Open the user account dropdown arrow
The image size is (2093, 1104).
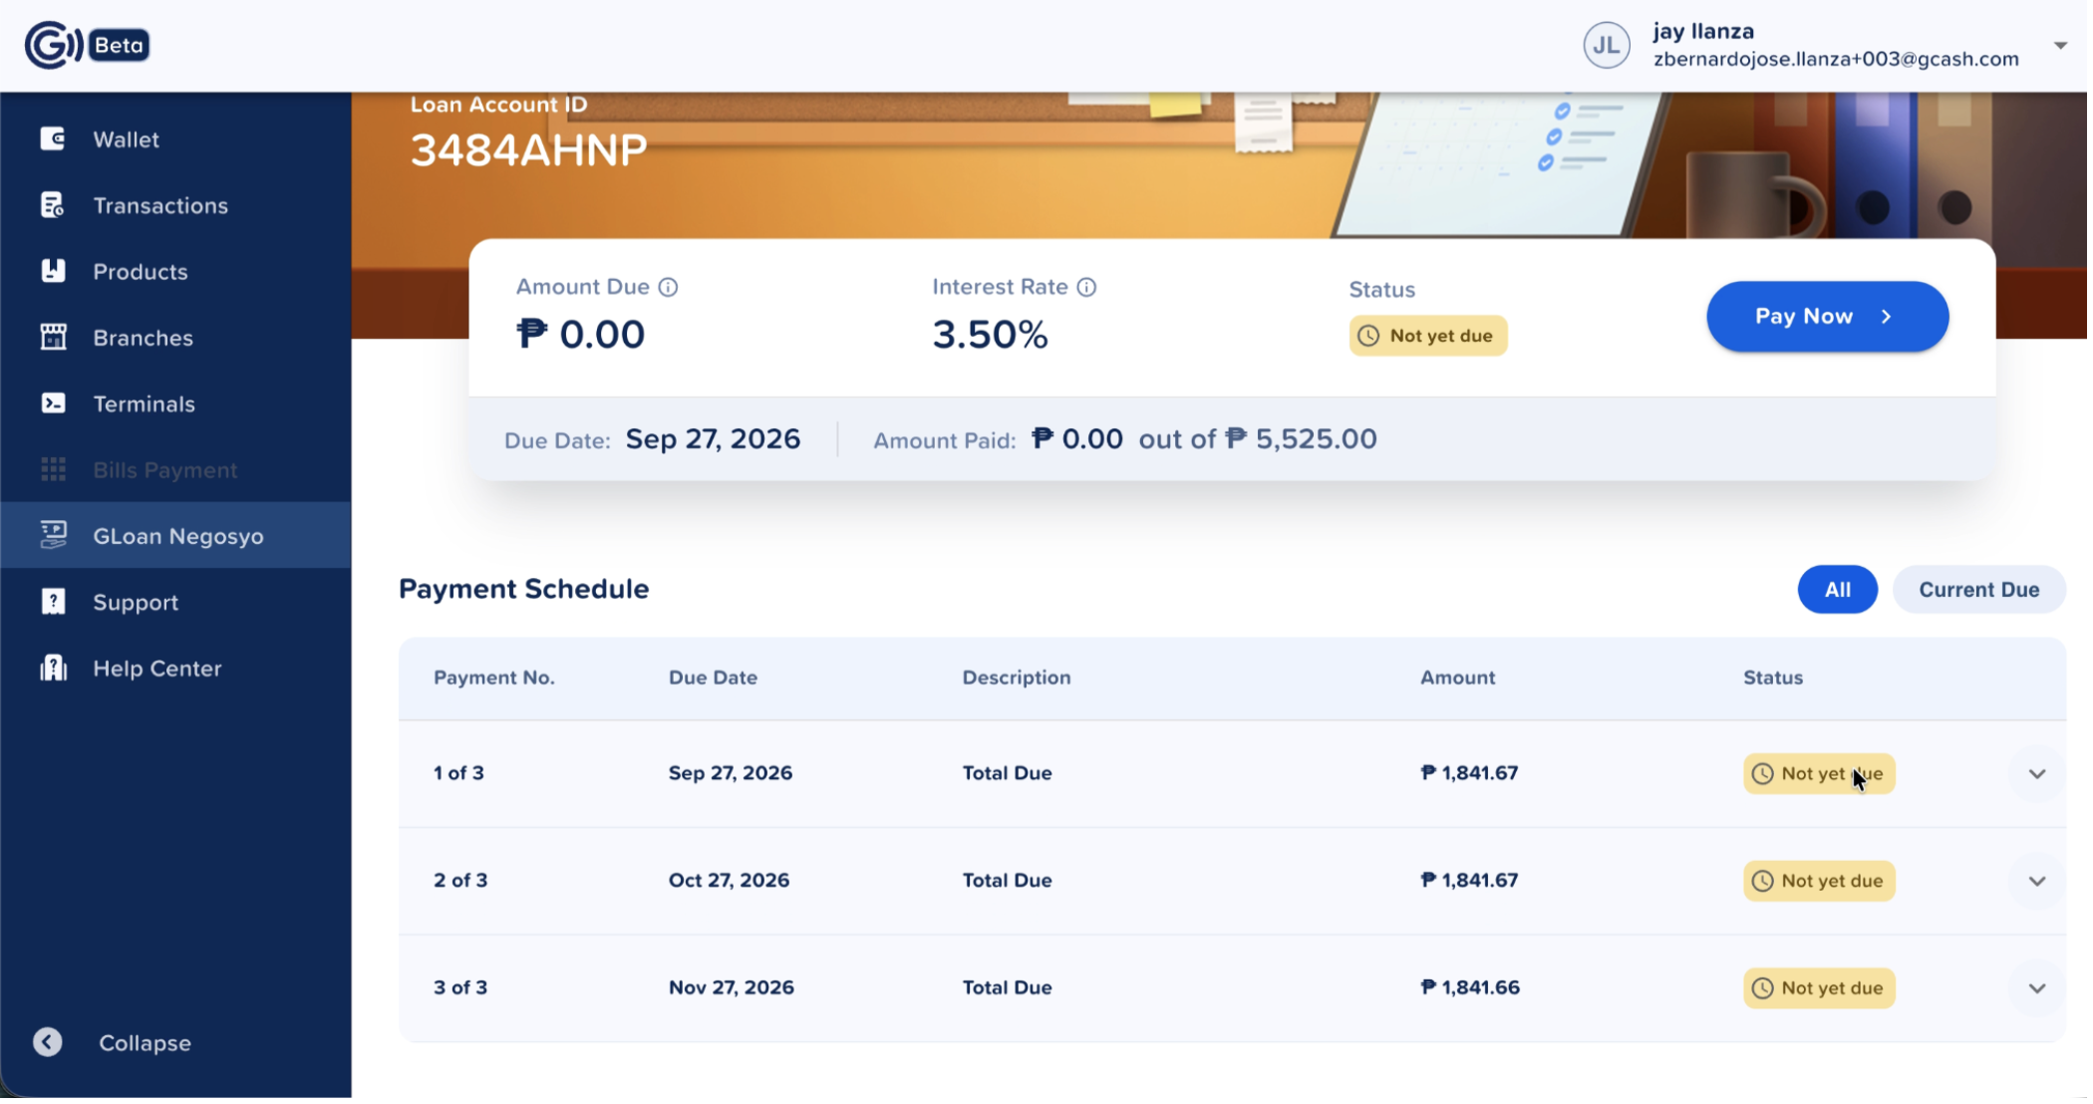click(2060, 45)
